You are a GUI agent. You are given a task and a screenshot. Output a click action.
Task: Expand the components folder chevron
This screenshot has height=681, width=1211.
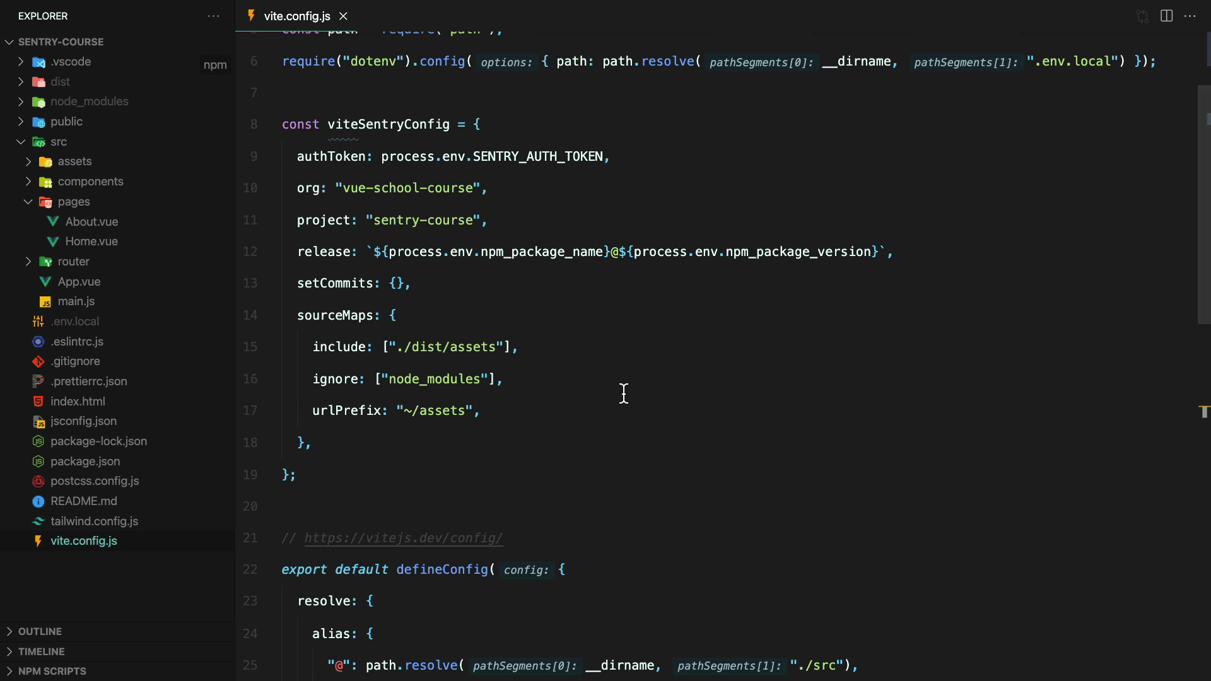[x=28, y=182]
